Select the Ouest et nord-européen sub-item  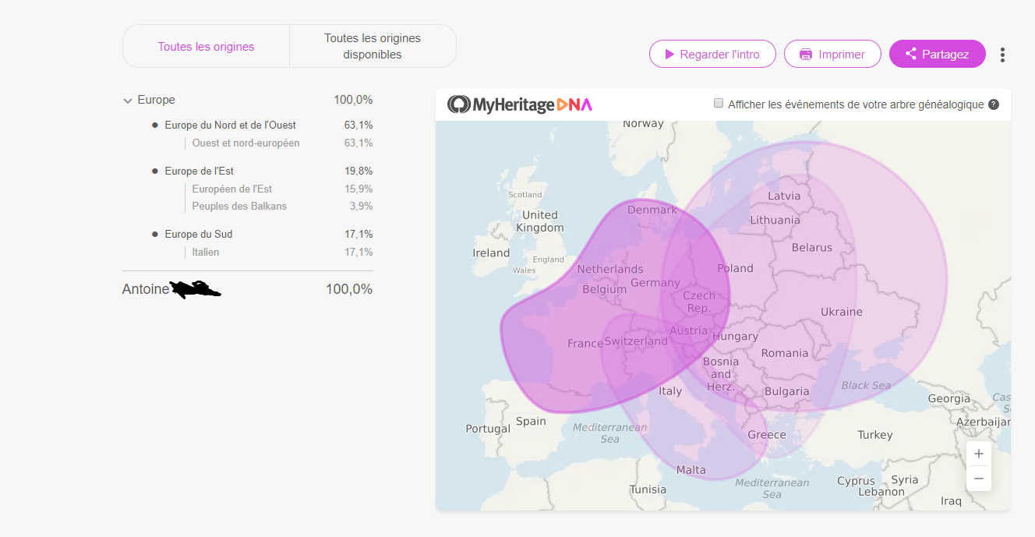click(246, 143)
